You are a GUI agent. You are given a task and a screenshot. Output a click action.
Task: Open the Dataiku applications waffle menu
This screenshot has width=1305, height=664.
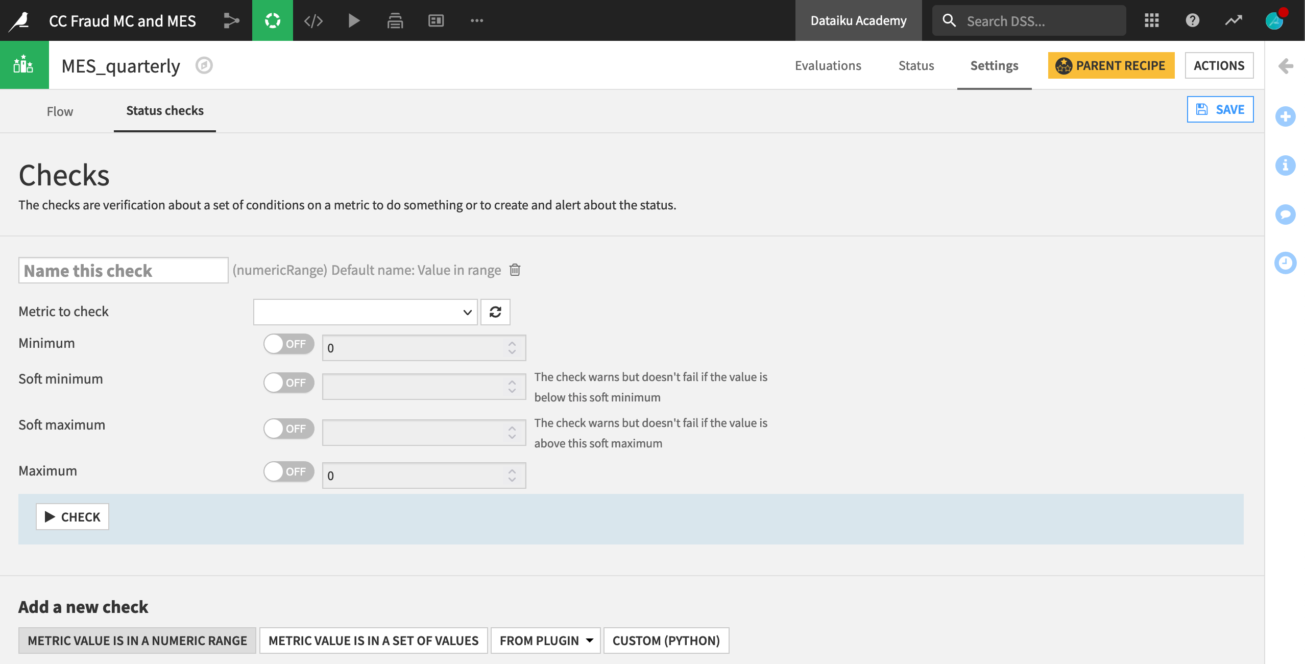(1152, 20)
